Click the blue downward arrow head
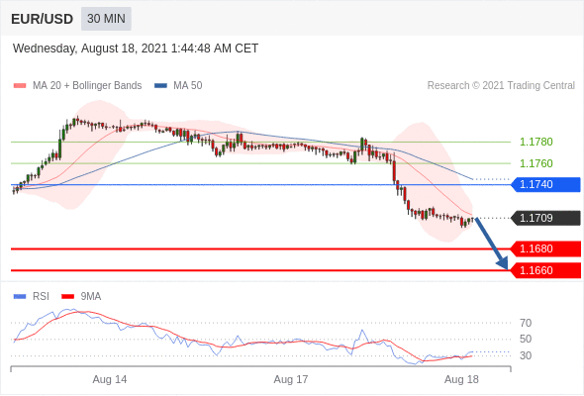584x396 pixels. tap(503, 263)
